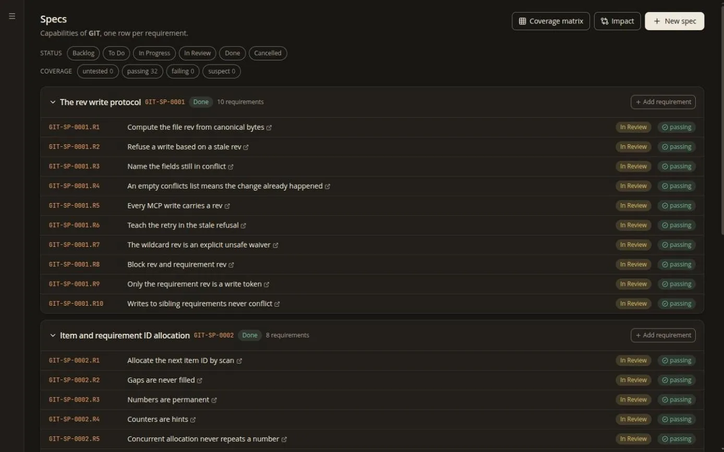The image size is (724, 452).
Task: Open external link icon for 'Only the requirement rev is a write token'
Action: click(x=267, y=284)
